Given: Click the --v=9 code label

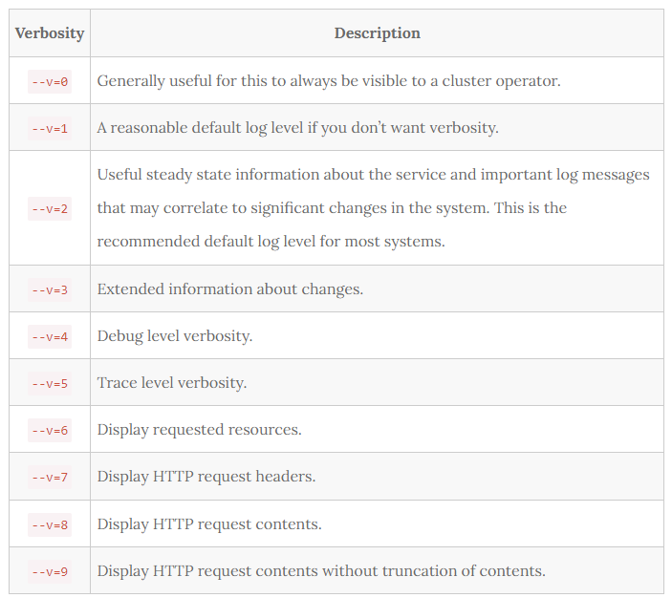Looking at the screenshot, I should [x=50, y=571].
